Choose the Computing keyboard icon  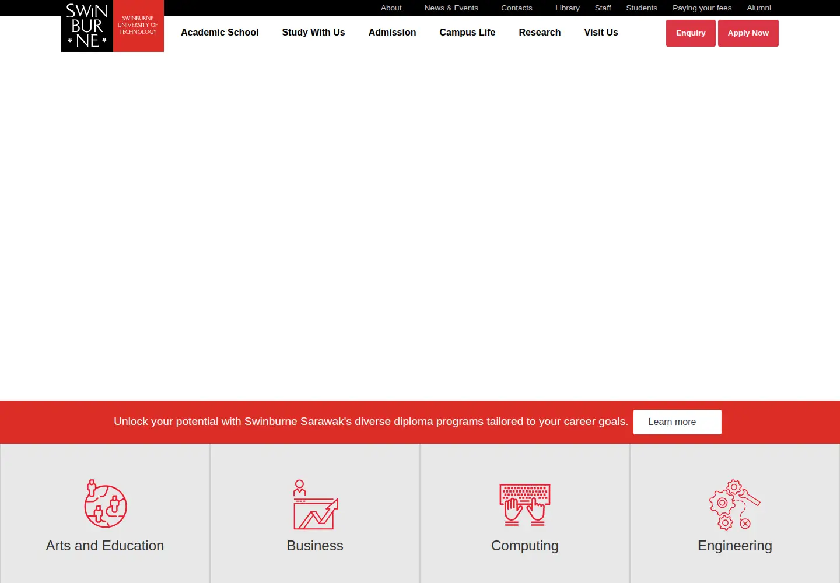point(525,504)
